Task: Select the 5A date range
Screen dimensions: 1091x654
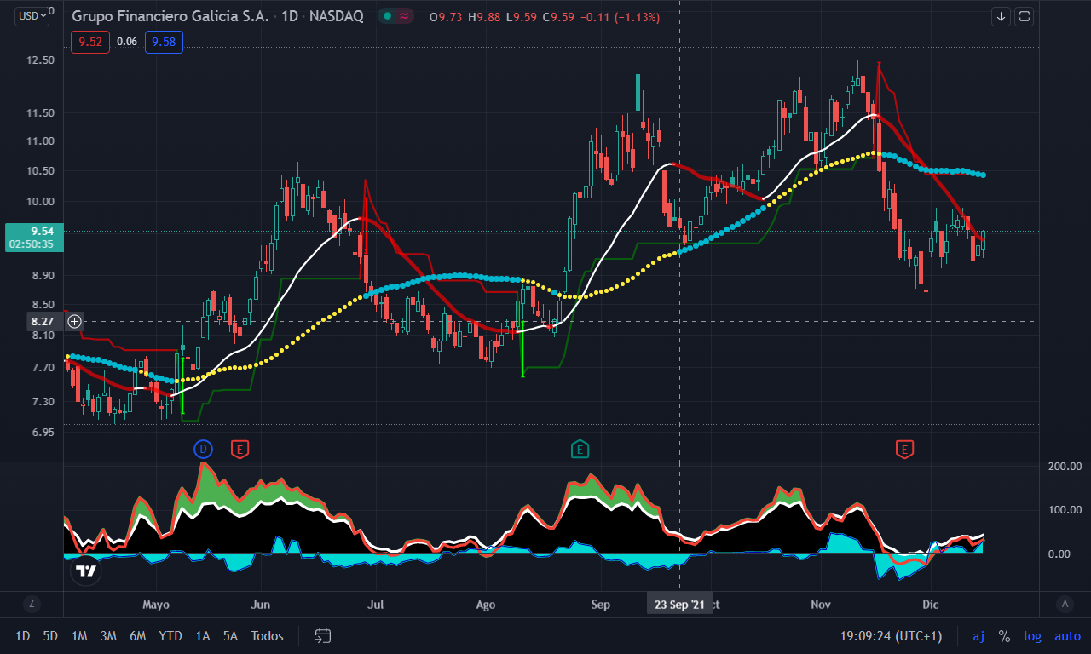Action: pyautogui.click(x=231, y=635)
